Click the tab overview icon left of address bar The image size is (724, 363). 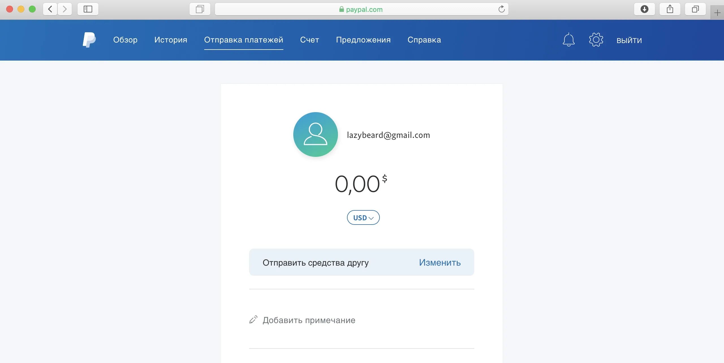click(x=200, y=9)
